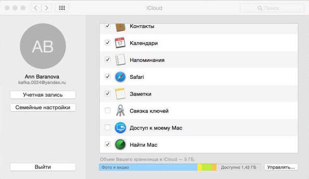The width and height of the screenshot is (309, 179).
Task: Click the Safari label text
Action: [x=137, y=77]
